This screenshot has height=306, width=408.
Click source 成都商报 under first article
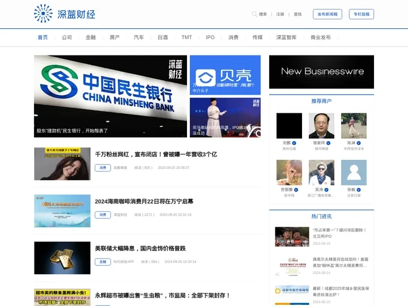click(x=120, y=168)
